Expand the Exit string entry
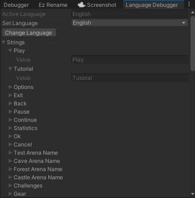The height and width of the screenshot is (198, 195). pos(10,95)
